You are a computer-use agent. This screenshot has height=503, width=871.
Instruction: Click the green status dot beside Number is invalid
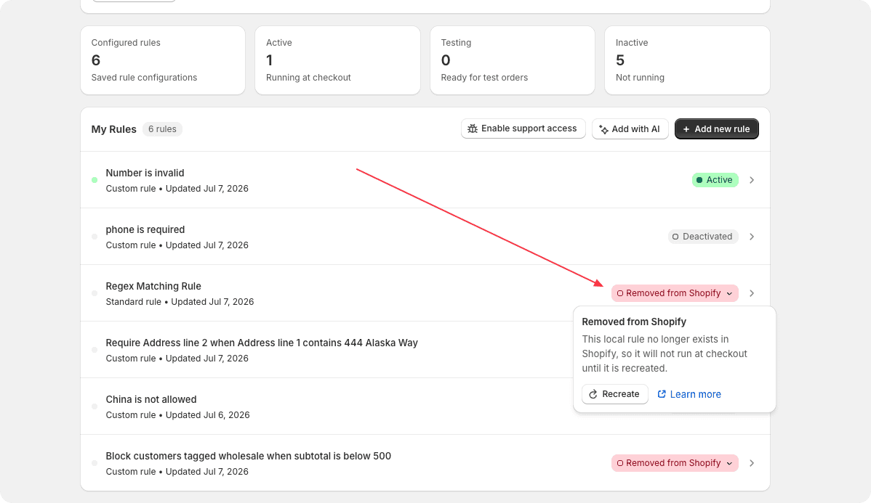pos(95,180)
